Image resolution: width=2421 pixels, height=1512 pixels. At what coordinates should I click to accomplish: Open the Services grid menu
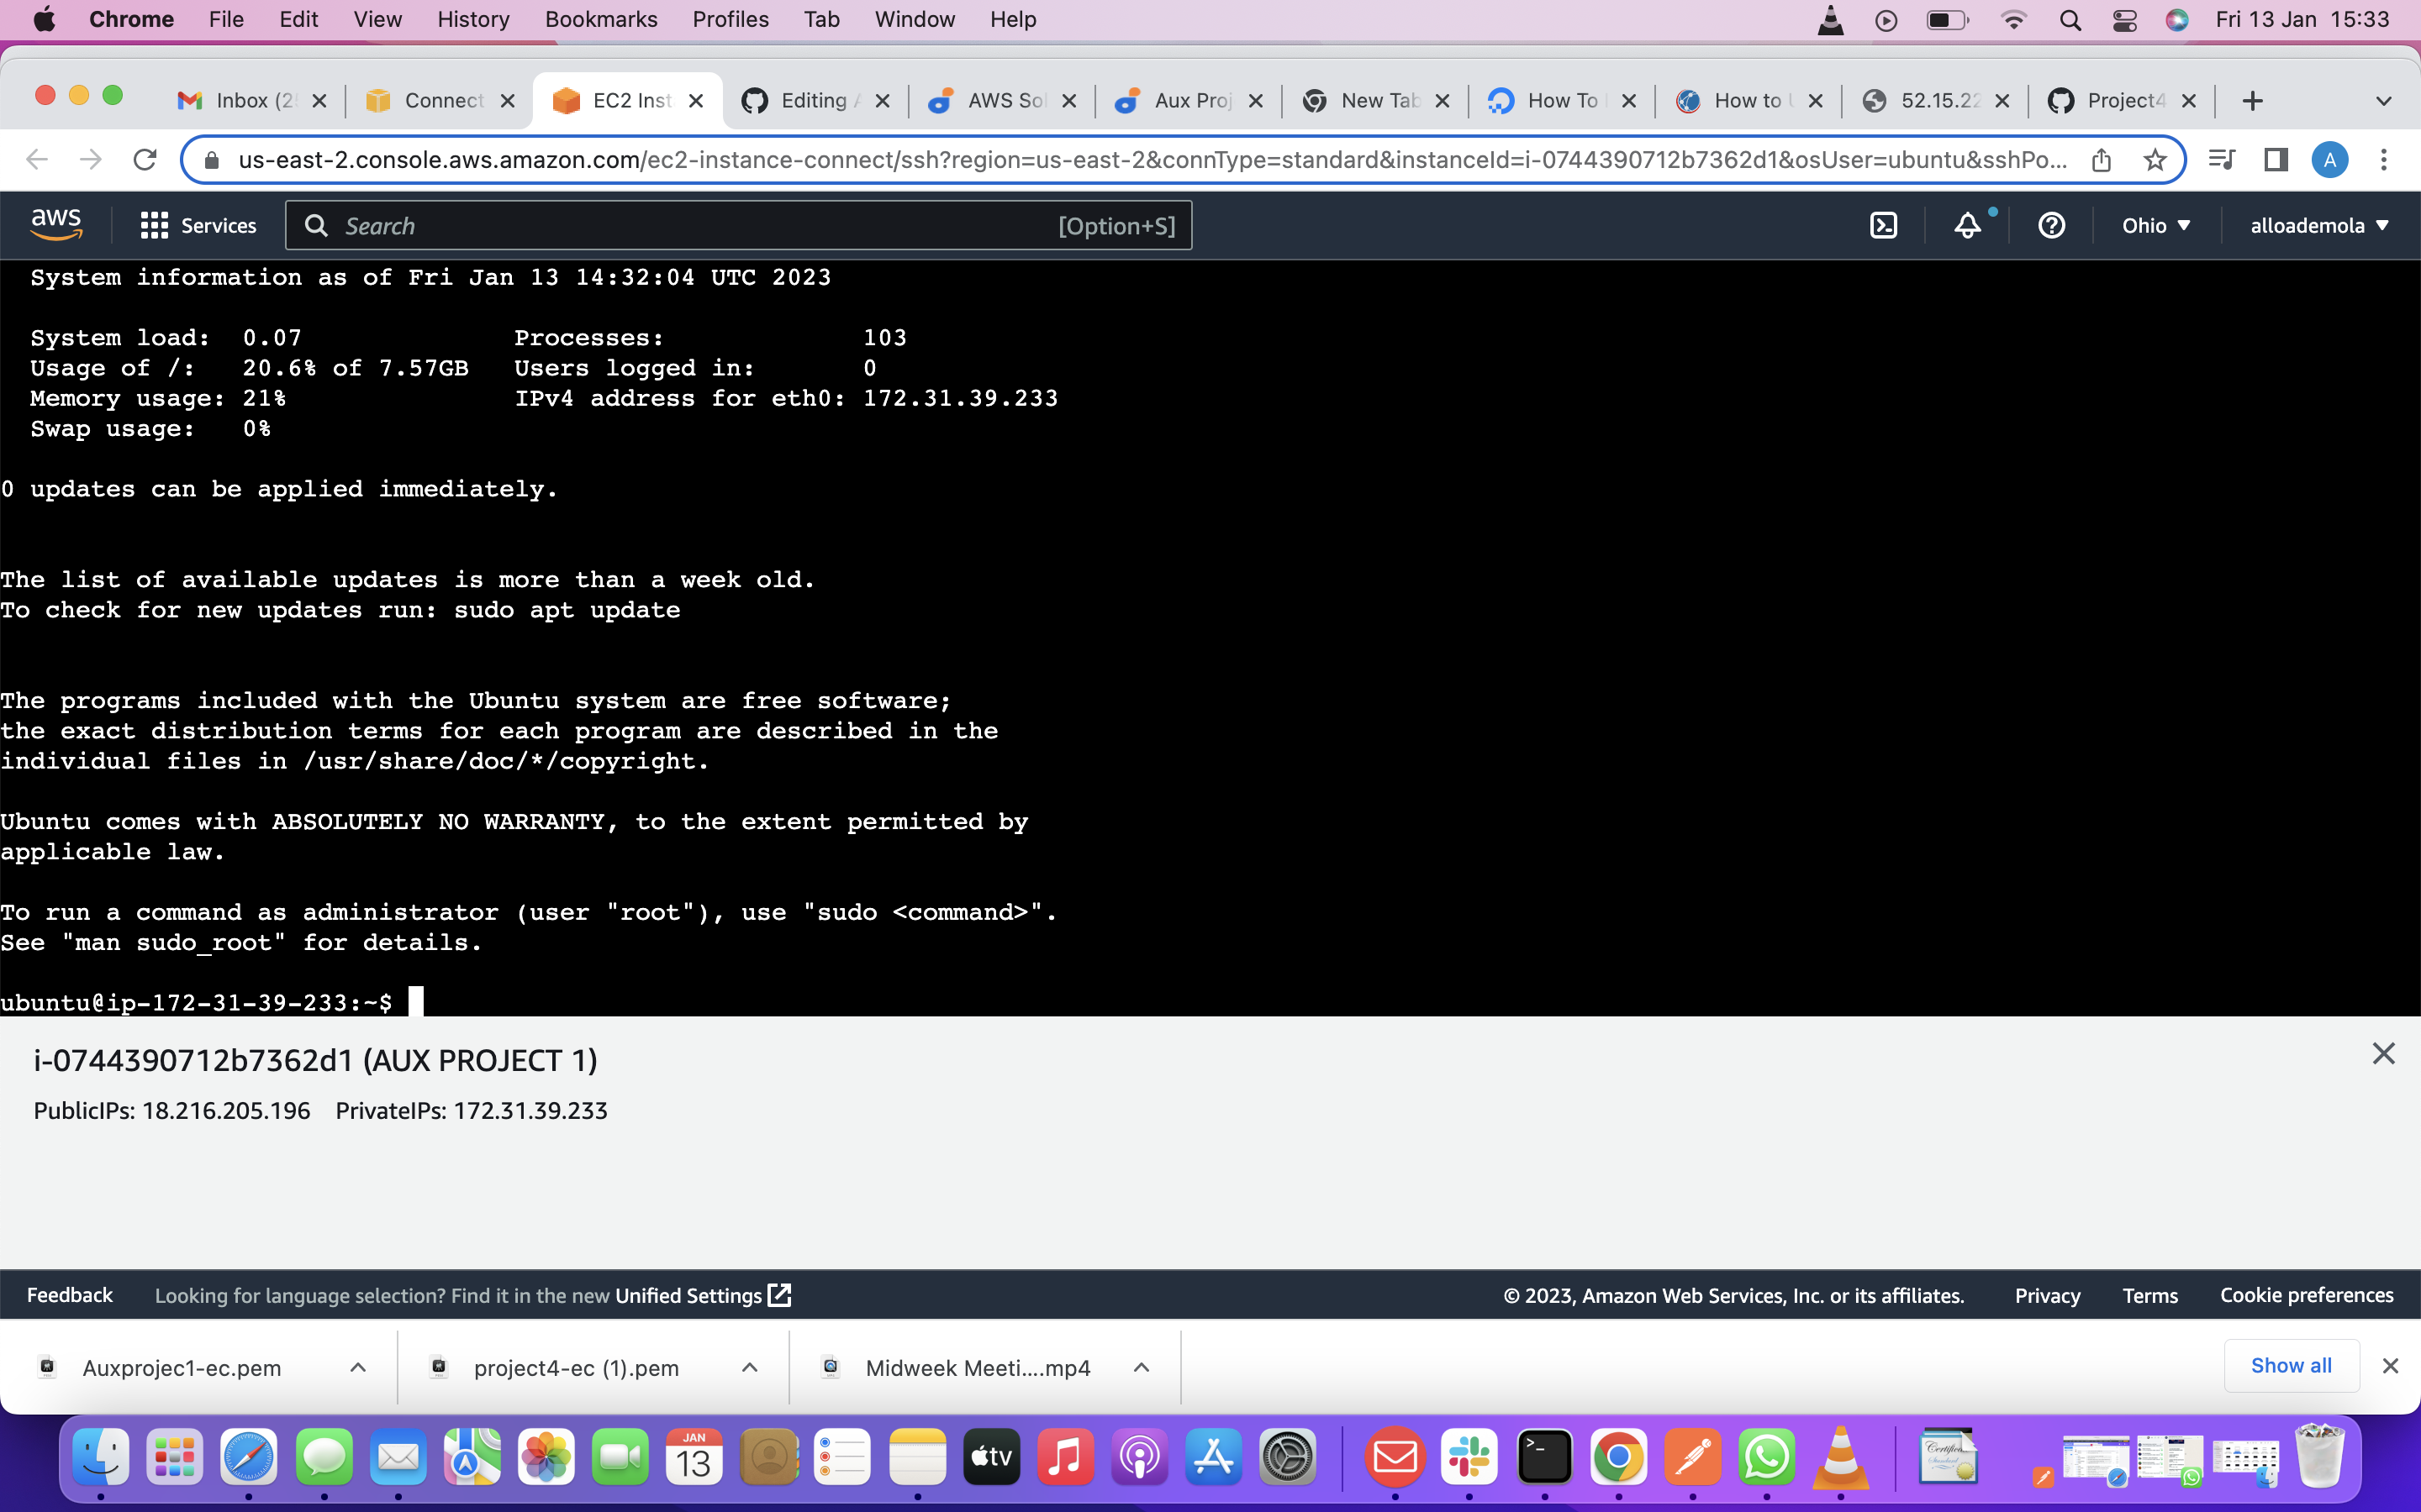(198, 226)
